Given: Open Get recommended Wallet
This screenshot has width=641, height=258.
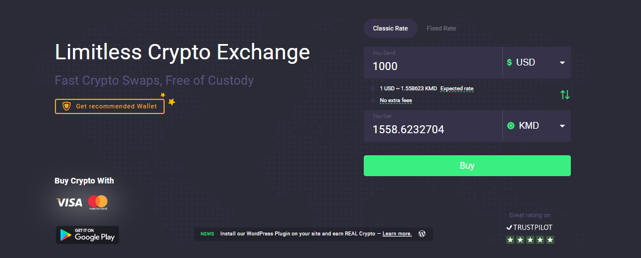Looking at the screenshot, I should tap(110, 106).
